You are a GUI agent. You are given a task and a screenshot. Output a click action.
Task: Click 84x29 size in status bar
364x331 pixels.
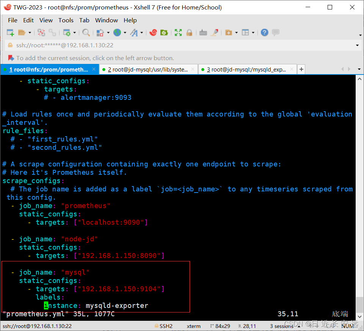pyautogui.click(x=220, y=326)
